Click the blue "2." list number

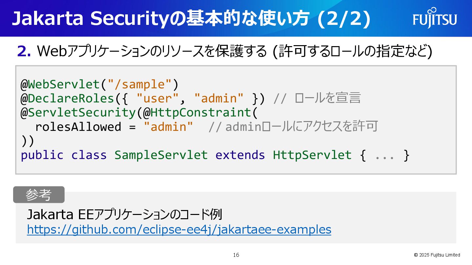(x=24, y=51)
